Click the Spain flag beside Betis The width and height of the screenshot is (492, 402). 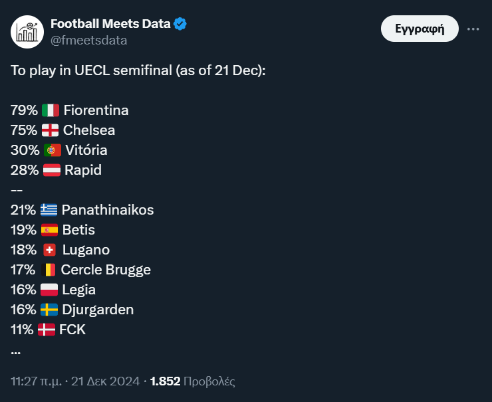[x=49, y=230]
